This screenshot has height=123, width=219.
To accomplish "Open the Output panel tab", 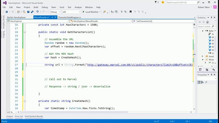I will (x=10, y=116).
